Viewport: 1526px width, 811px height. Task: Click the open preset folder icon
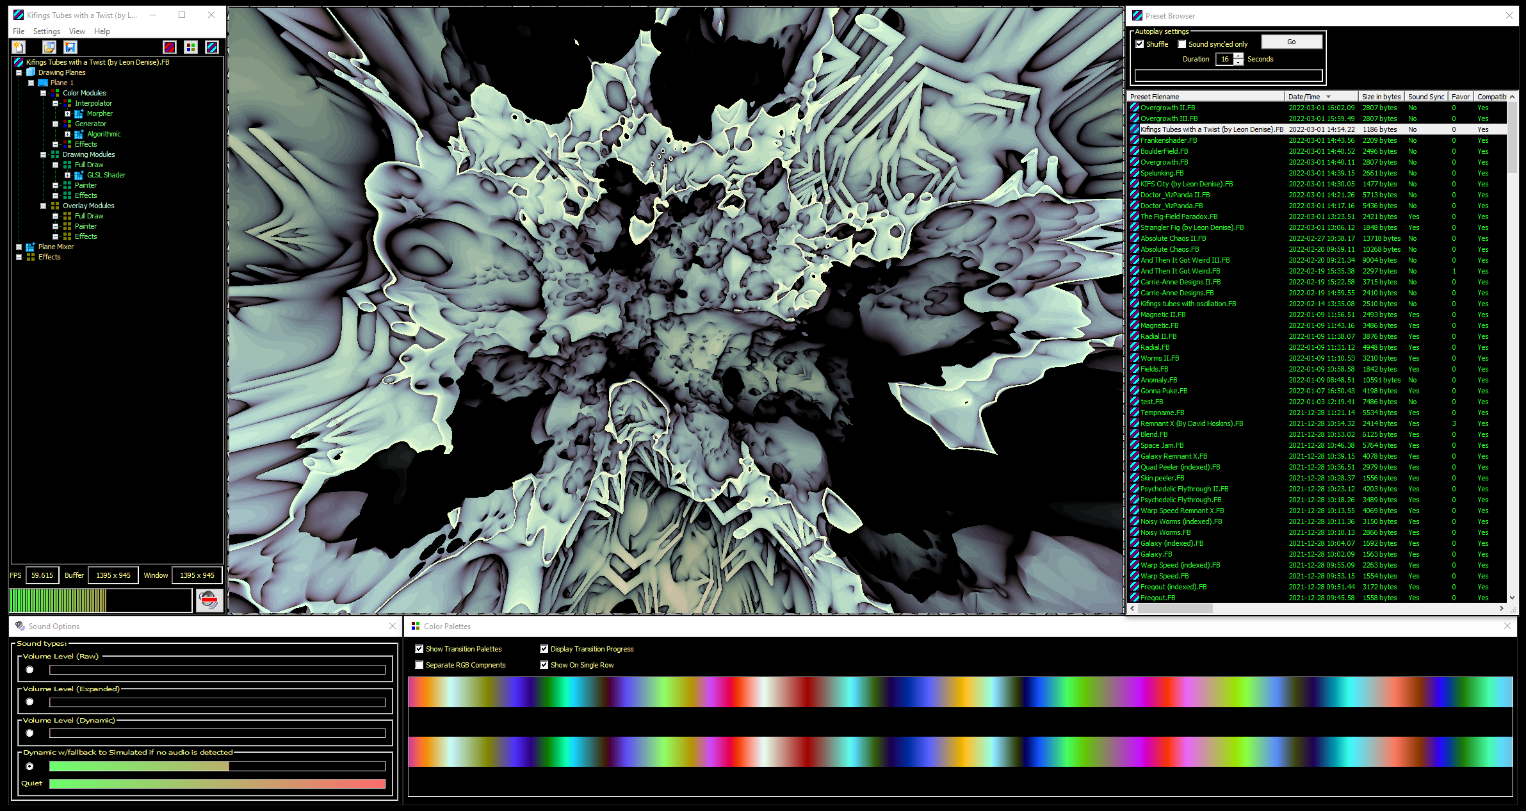pos(49,47)
